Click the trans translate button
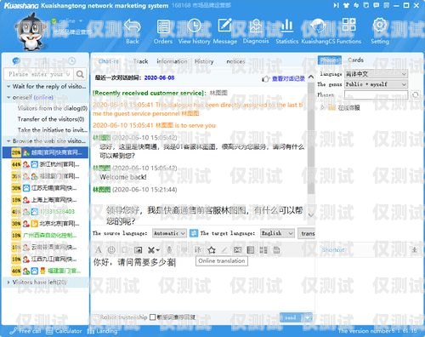Screen dimensions: 425x337 (x=306, y=233)
